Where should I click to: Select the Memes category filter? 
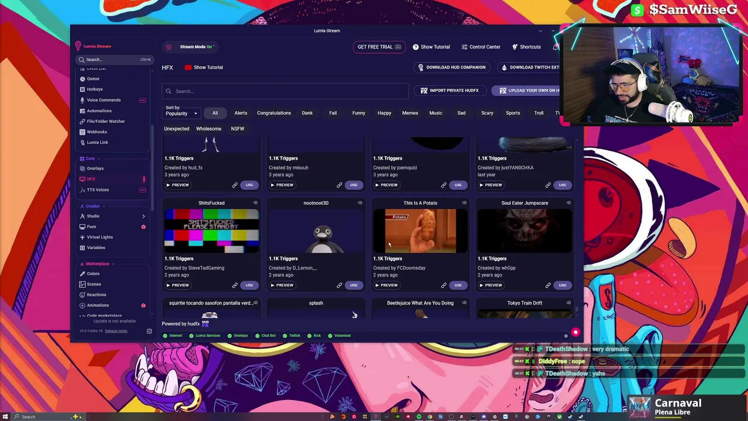coord(410,113)
